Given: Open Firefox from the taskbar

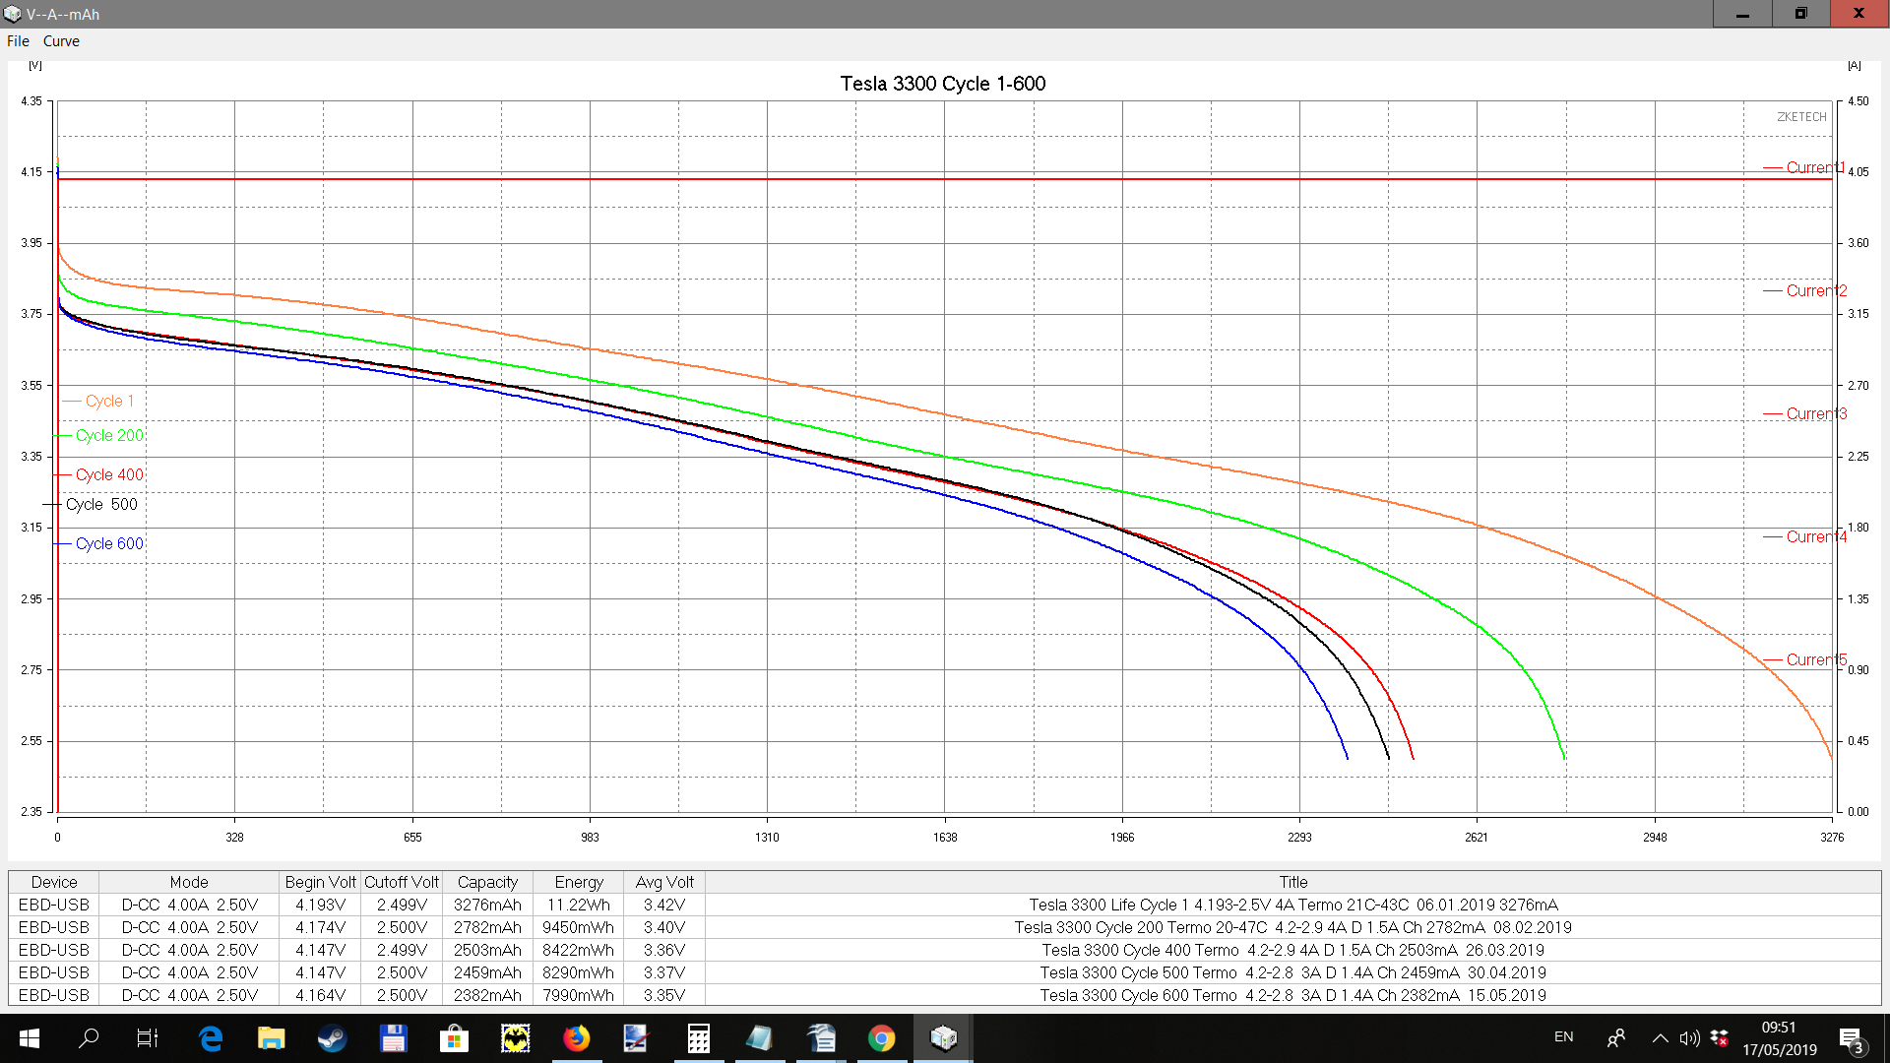Looking at the screenshot, I should coord(576,1037).
